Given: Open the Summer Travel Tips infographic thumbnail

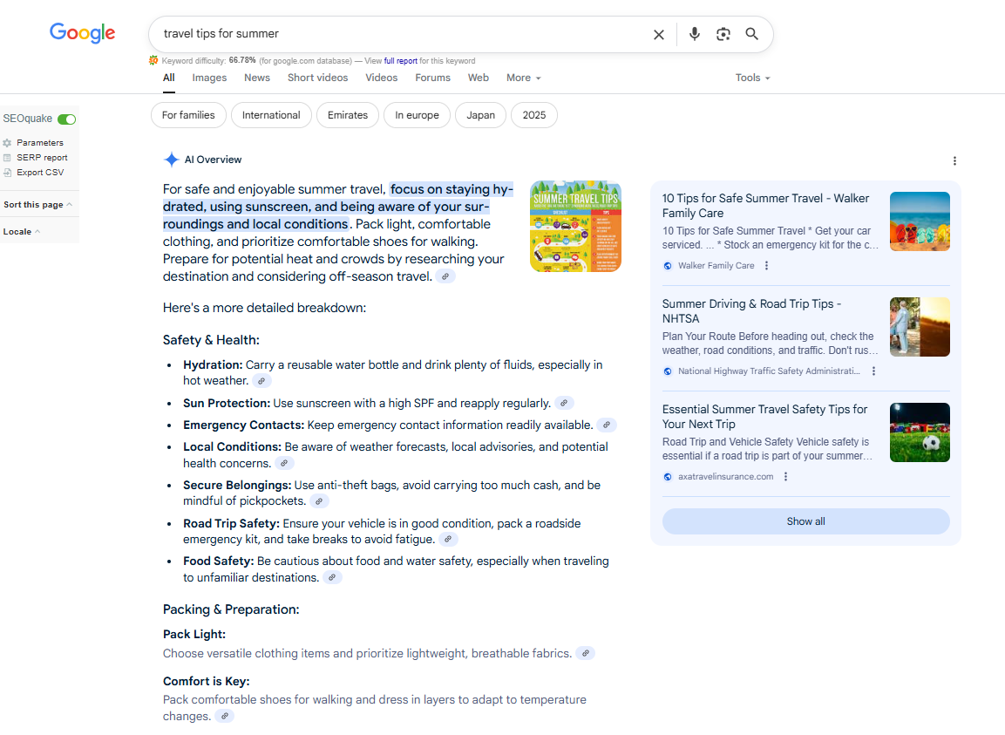Looking at the screenshot, I should pyautogui.click(x=575, y=227).
